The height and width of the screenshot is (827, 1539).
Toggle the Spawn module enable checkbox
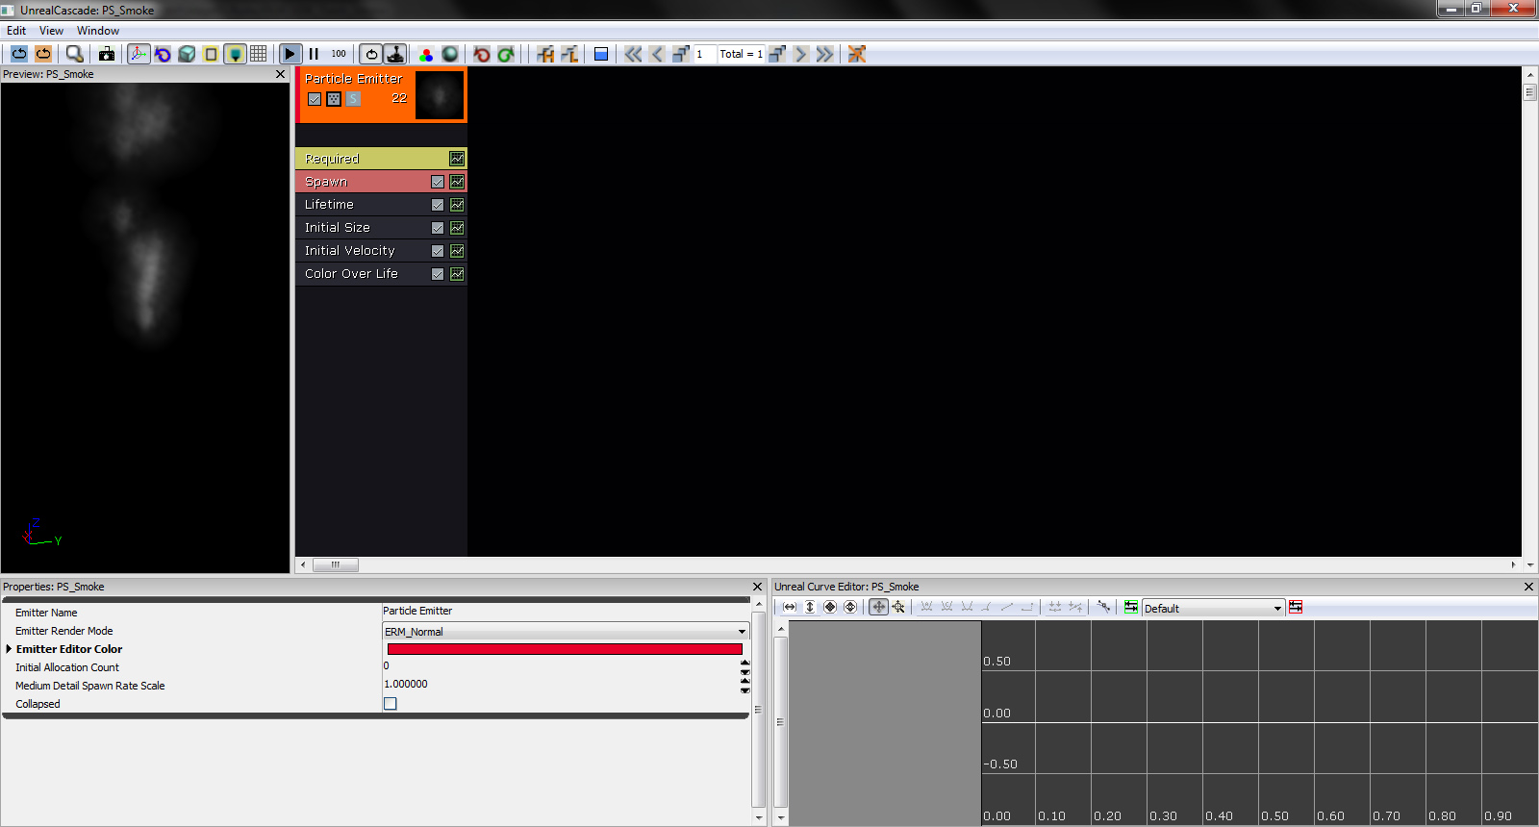[x=438, y=182]
